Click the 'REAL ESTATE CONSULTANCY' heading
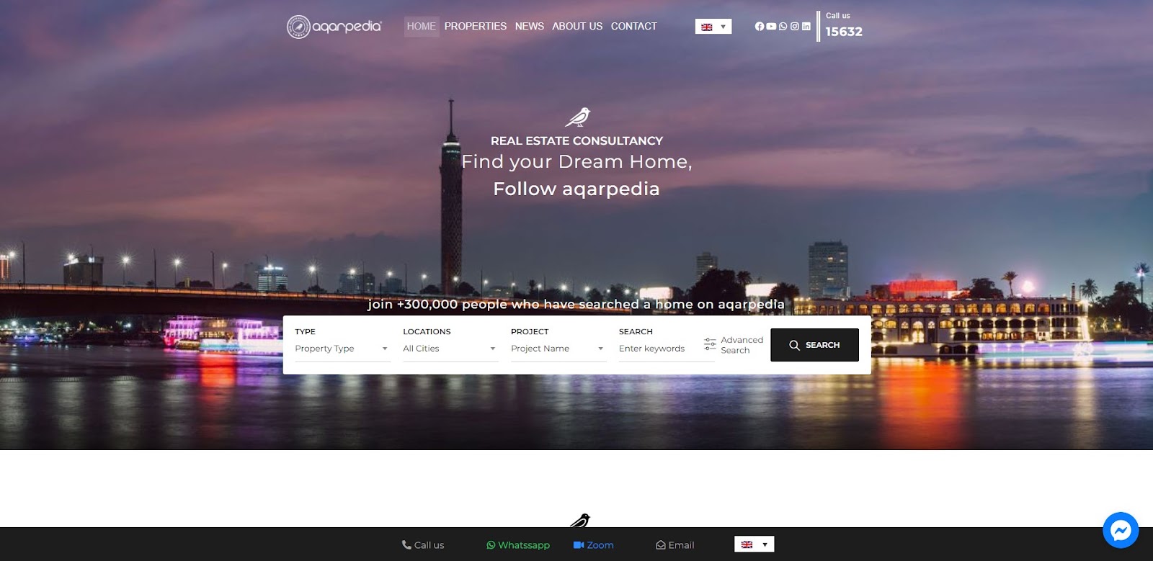Image resolution: width=1153 pixels, height=561 pixels. point(576,140)
